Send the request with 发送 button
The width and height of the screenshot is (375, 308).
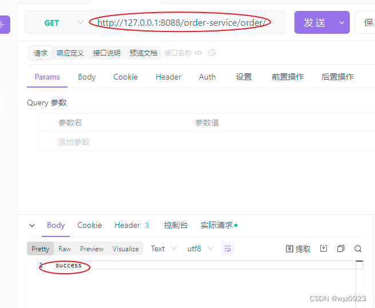[x=314, y=22]
